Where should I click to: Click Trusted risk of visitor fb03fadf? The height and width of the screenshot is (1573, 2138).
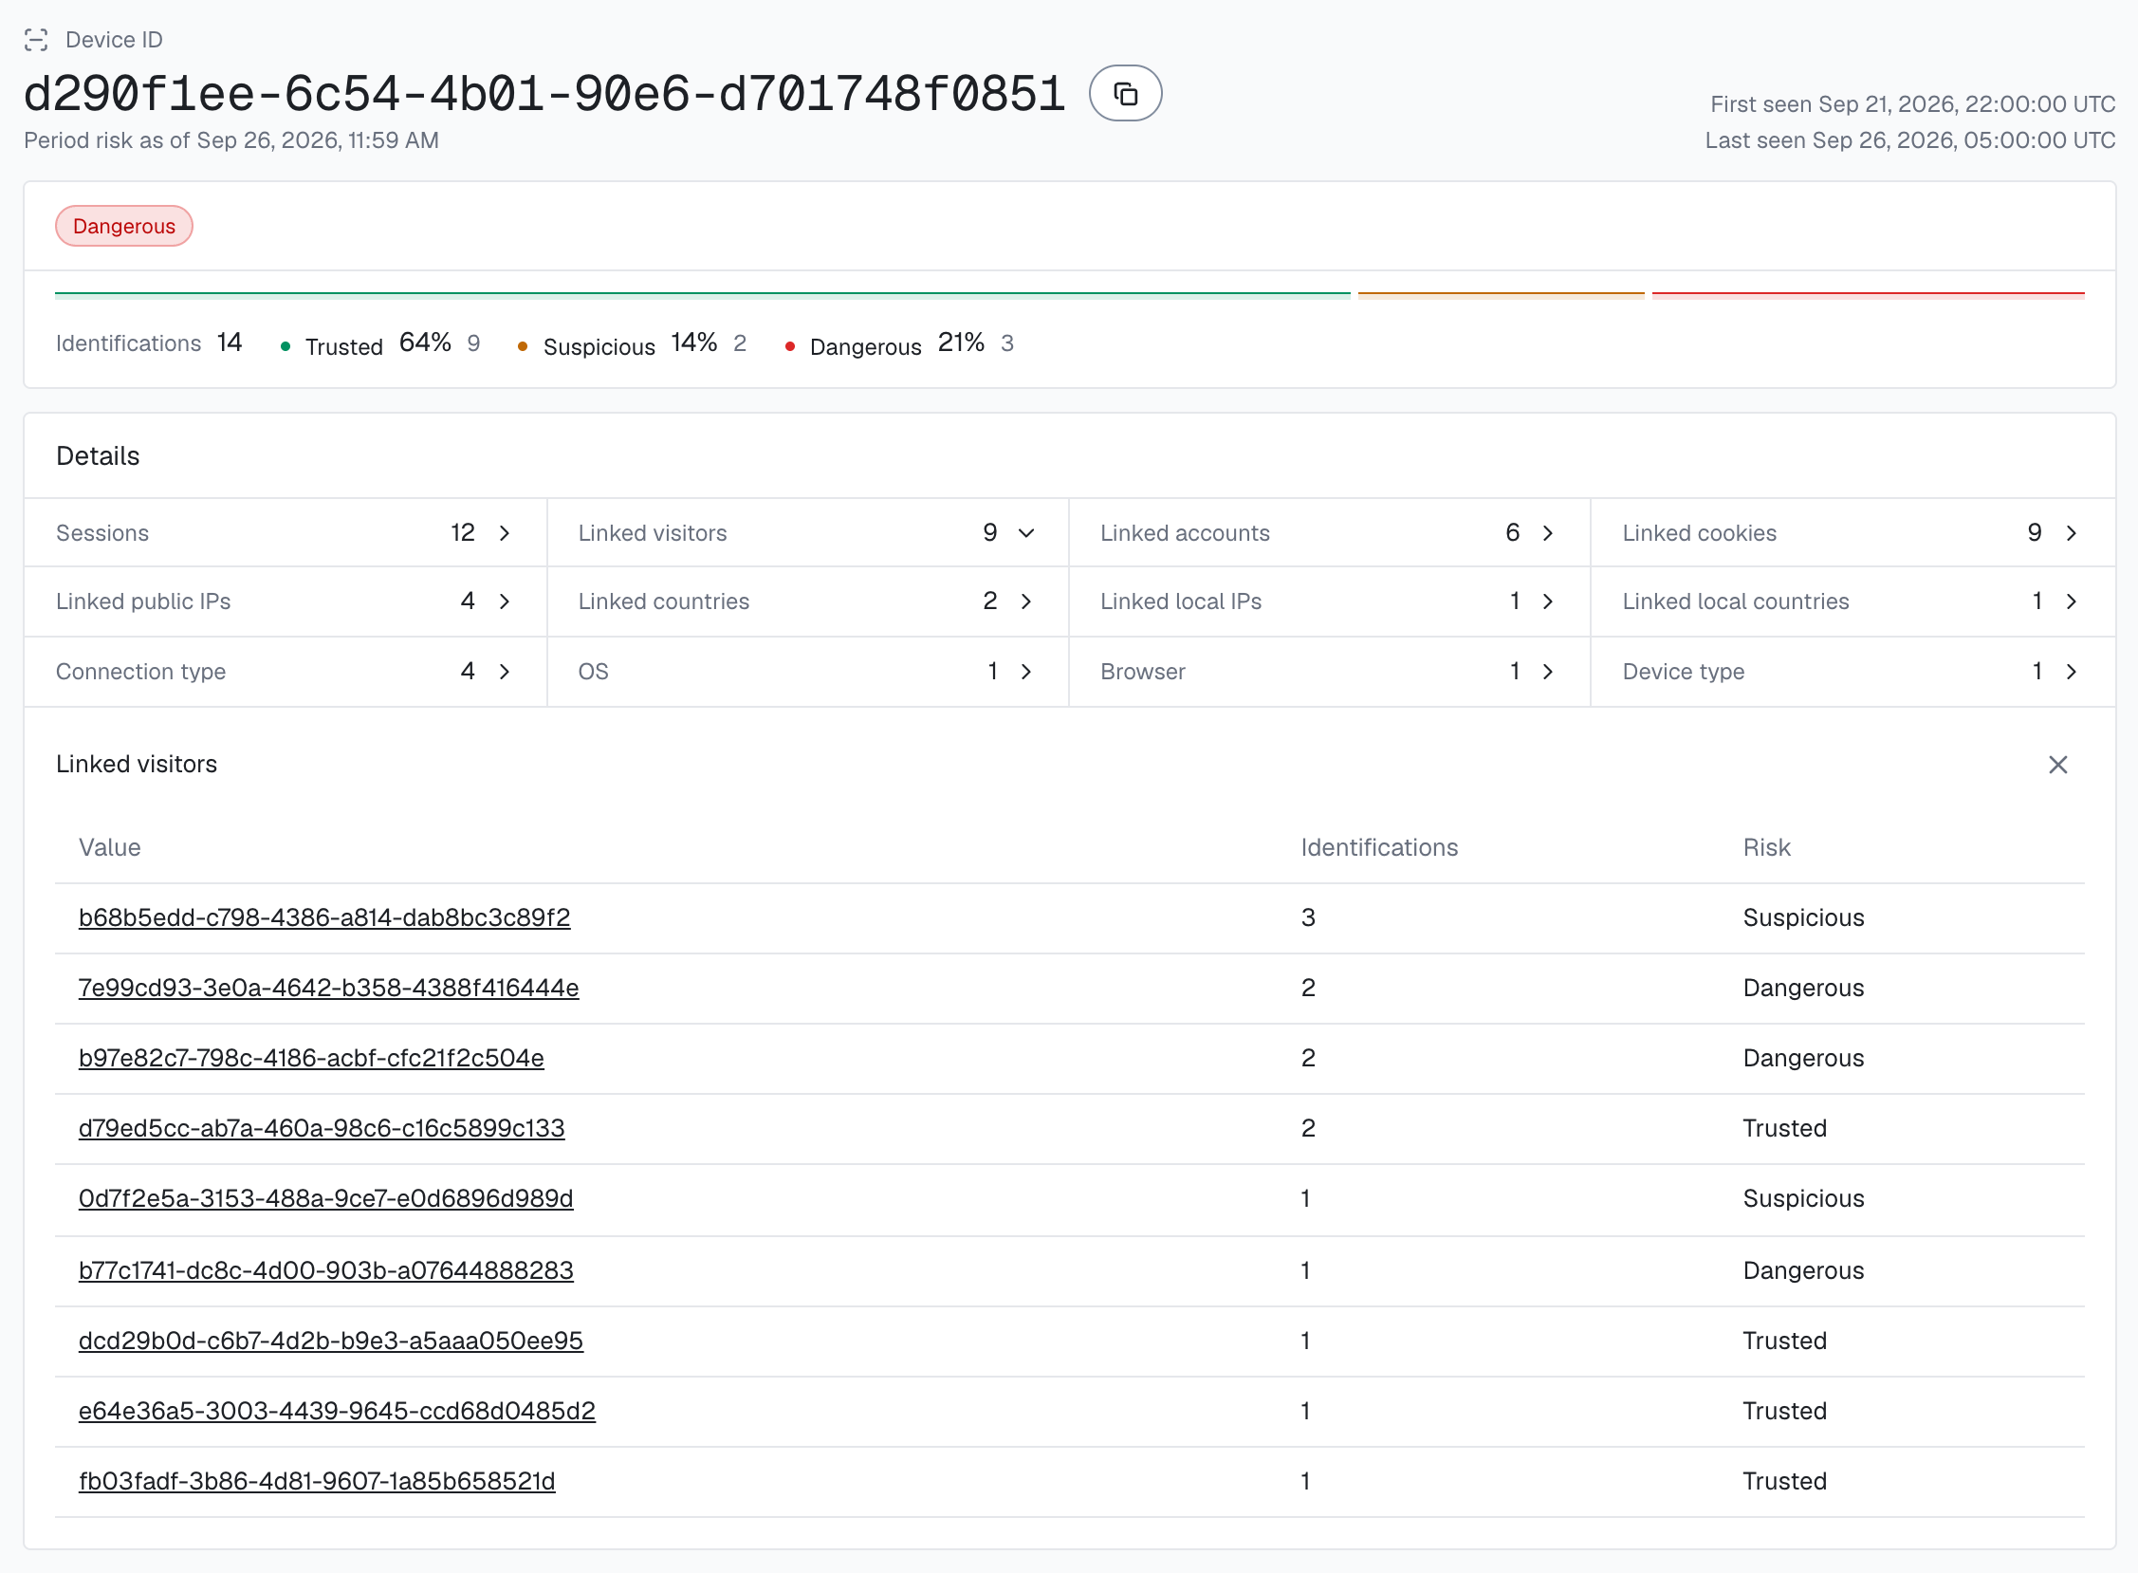click(x=1785, y=1482)
